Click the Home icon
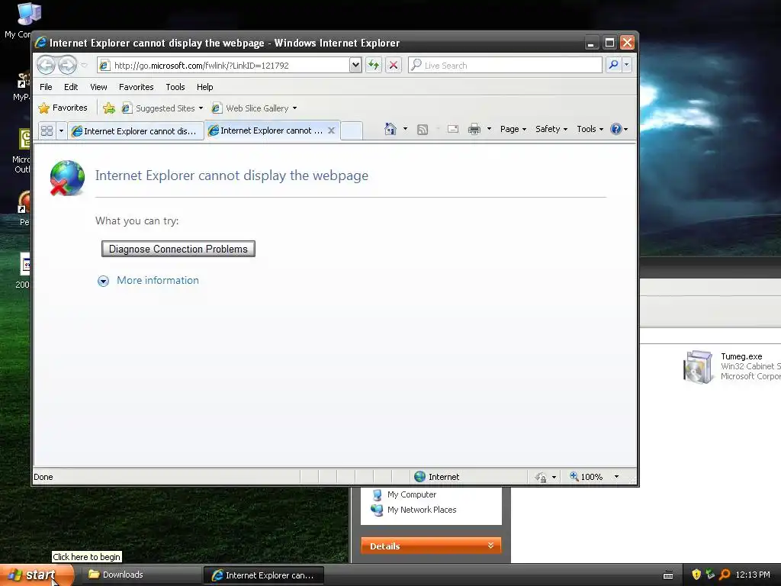 click(390, 129)
